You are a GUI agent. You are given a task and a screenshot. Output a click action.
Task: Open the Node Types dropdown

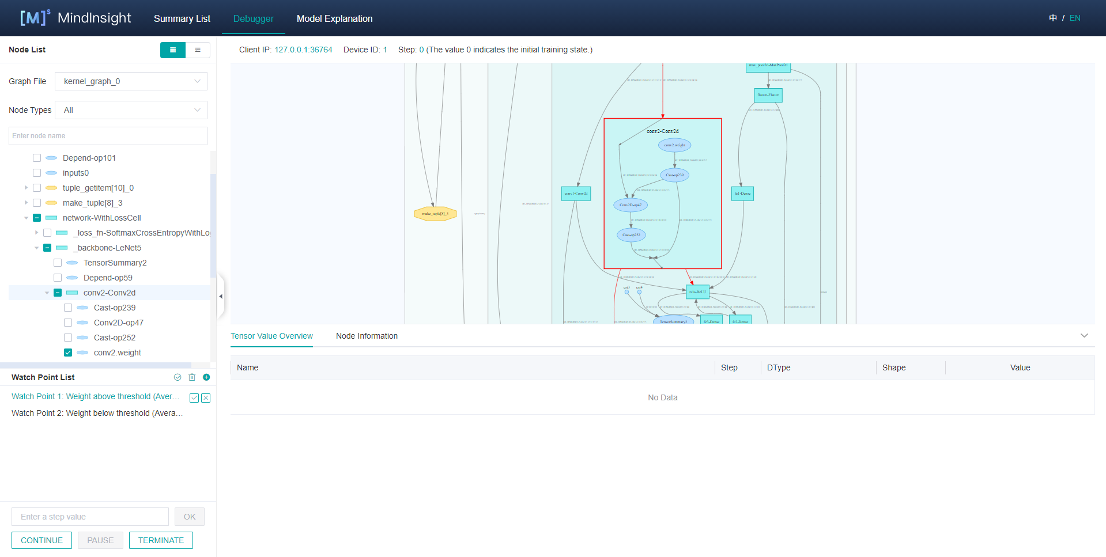coord(131,110)
